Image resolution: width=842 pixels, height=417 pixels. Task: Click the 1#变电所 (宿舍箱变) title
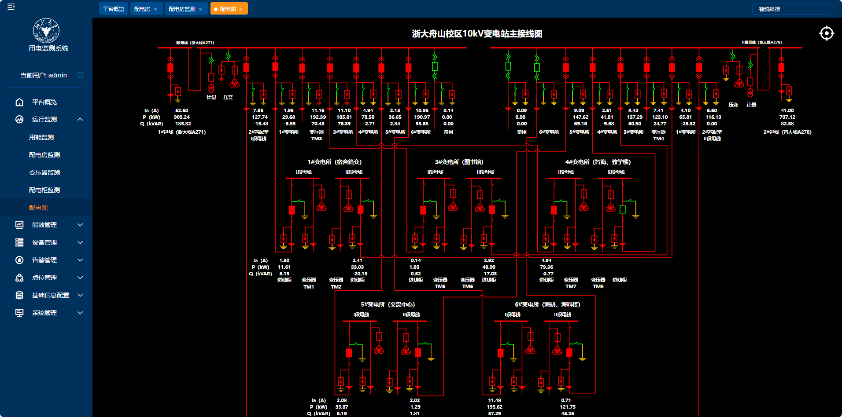[335, 162]
